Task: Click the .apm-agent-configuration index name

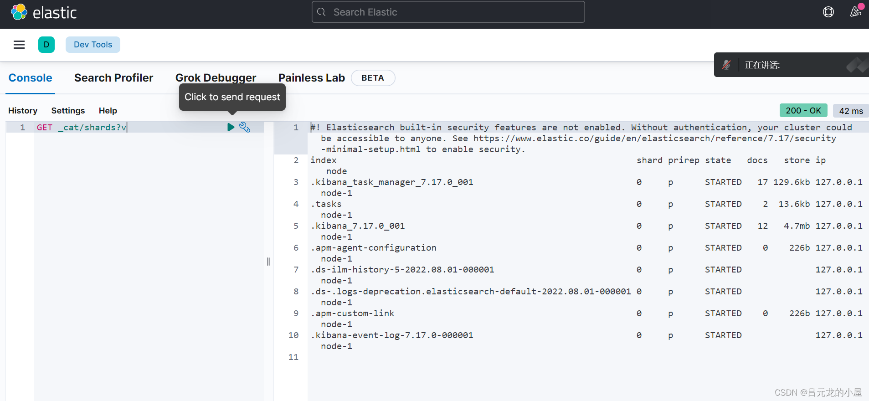Action: pos(374,248)
